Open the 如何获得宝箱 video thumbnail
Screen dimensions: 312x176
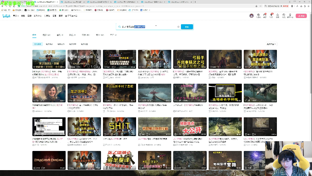[x=225, y=160]
